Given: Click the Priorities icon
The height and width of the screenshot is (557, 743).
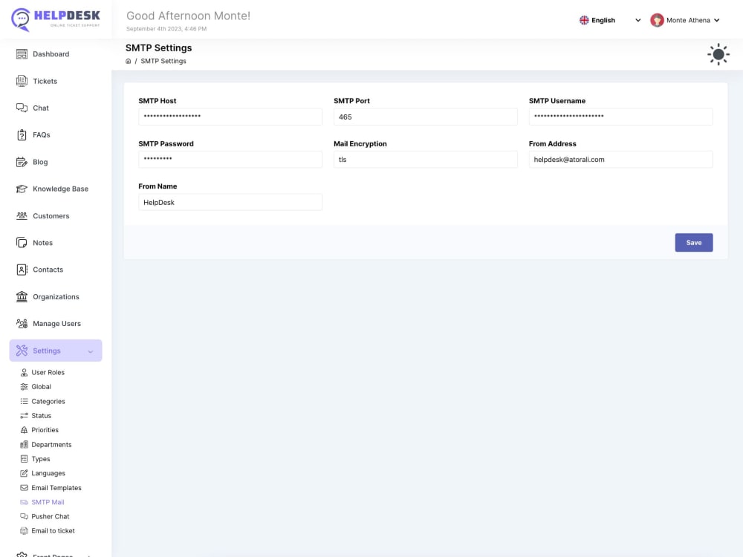Looking at the screenshot, I should click(x=25, y=430).
